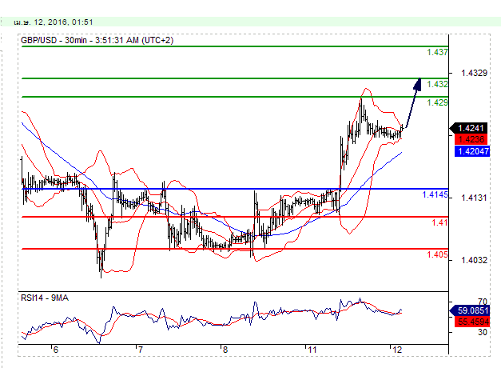501x368 pixels.
Task: Select date 12 on the time axis
Action: click(x=396, y=350)
